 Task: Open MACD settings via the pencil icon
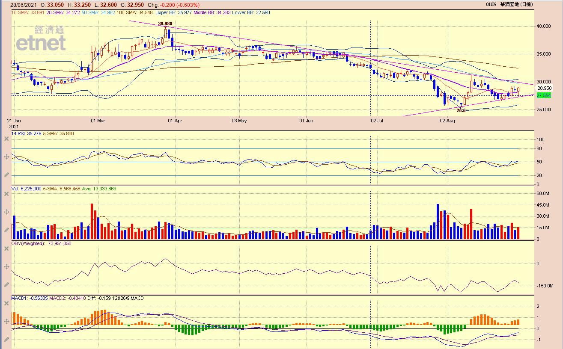6,340
